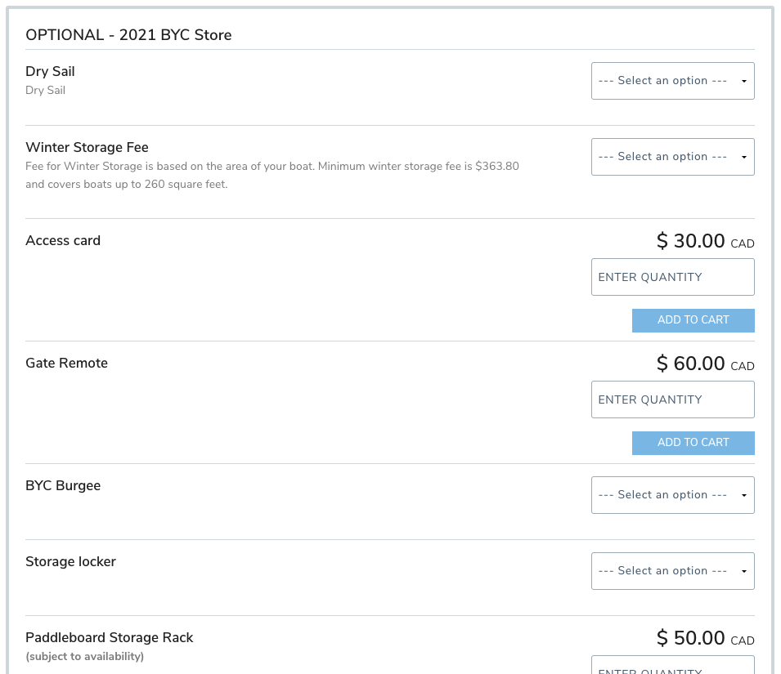Open the BYC Burgee option selector

click(672, 495)
